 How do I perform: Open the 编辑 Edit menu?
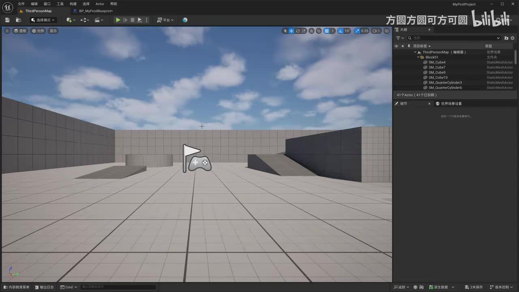point(34,4)
